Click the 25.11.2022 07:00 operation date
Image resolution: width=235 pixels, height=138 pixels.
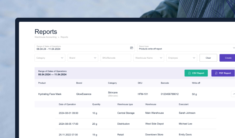pyautogui.click(x=68, y=135)
